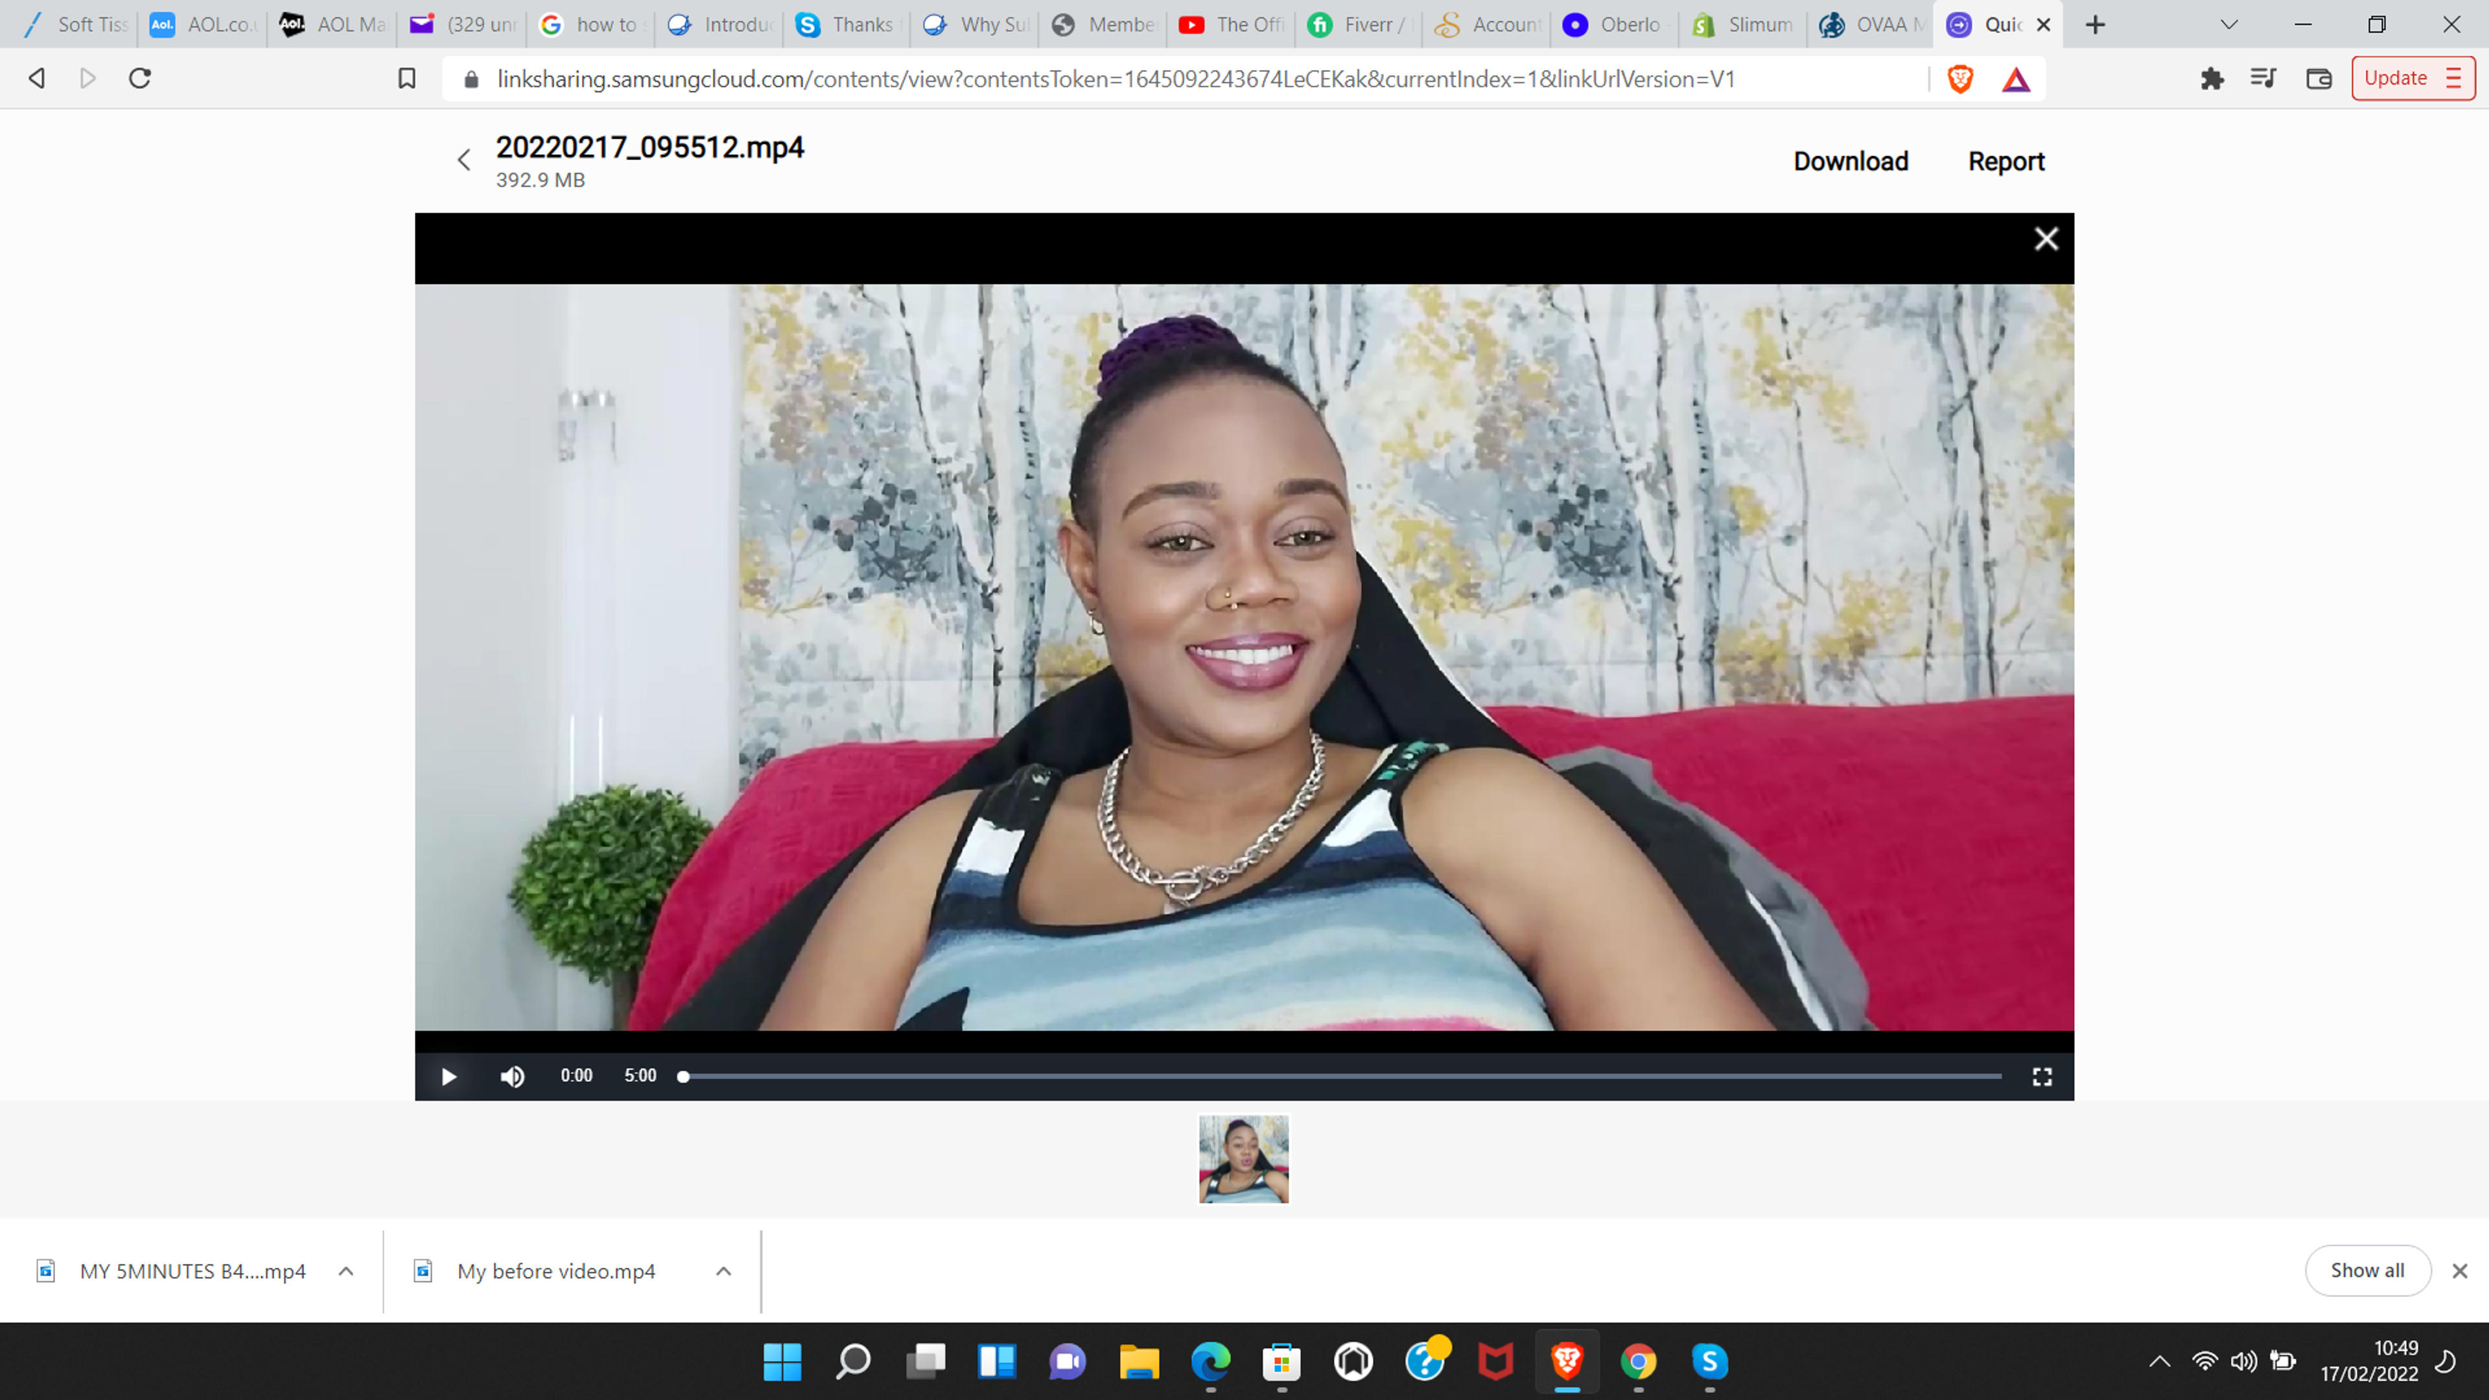2489x1400 pixels.
Task: Click the Brave Shields lion icon
Action: [x=1959, y=78]
